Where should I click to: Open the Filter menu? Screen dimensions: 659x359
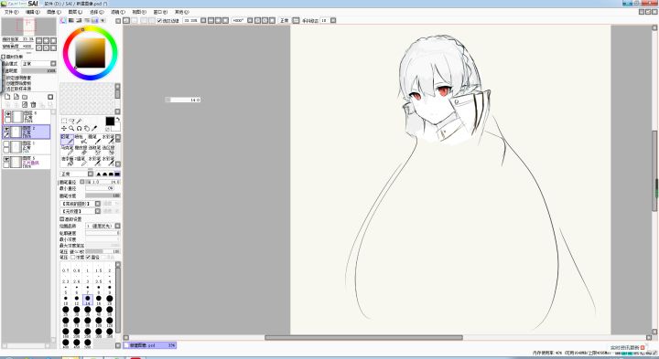tap(118, 12)
